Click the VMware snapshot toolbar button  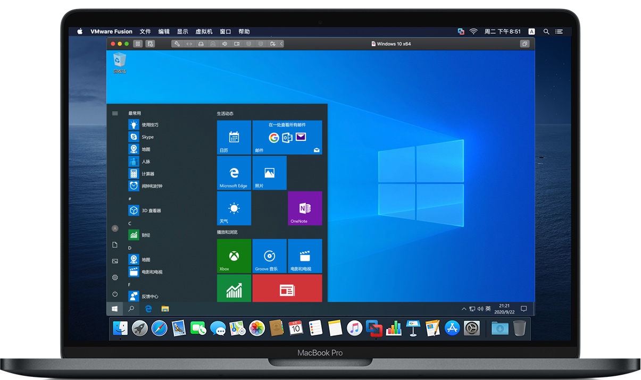click(151, 44)
